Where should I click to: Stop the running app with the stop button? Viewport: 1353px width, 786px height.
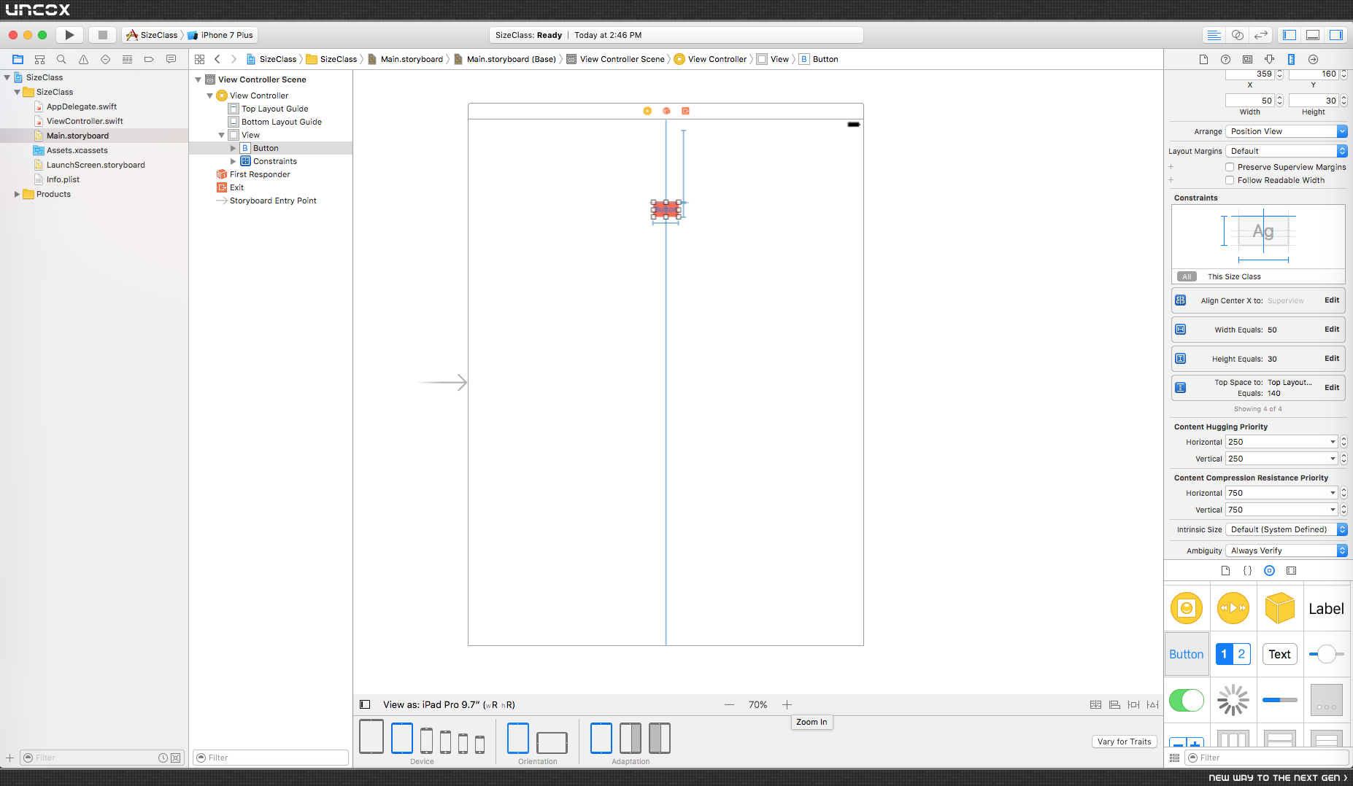[x=103, y=35]
